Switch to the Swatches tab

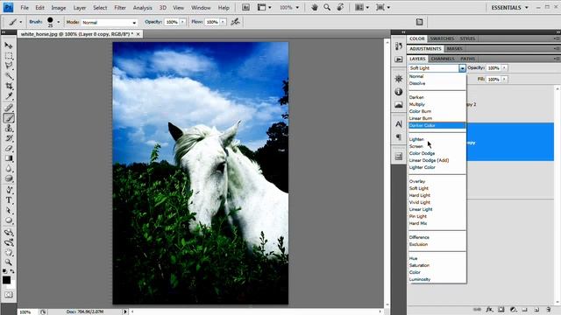[442, 38]
